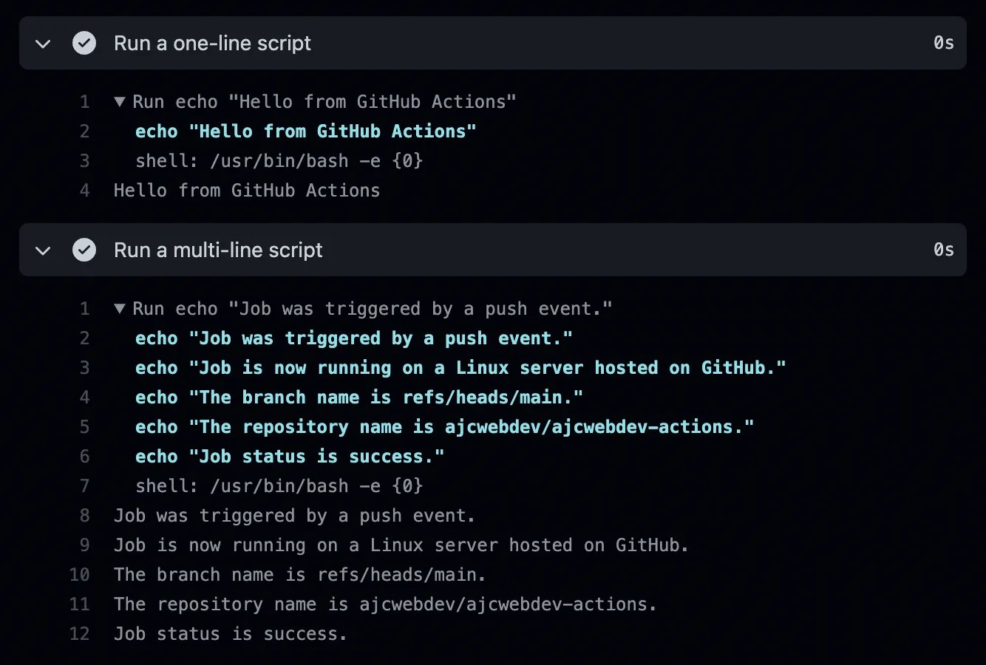Screen dimensions: 986x665
Task: Select the 'Run a multi-line script' step header
Action: [x=217, y=250]
